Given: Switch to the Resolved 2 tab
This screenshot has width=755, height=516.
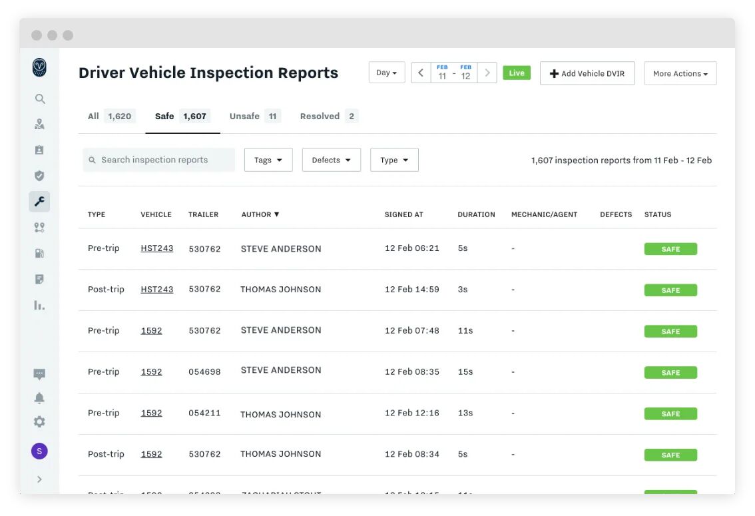Looking at the screenshot, I should click(x=329, y=116).
